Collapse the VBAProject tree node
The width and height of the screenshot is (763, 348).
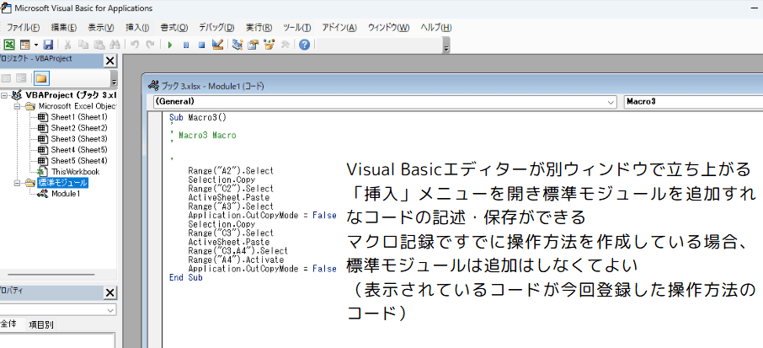[4, 95]
